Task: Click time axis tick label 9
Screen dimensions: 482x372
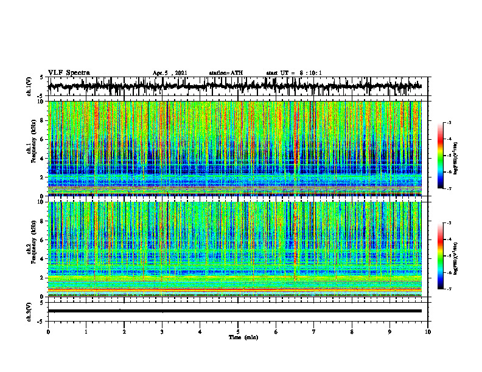Action: 389,332
